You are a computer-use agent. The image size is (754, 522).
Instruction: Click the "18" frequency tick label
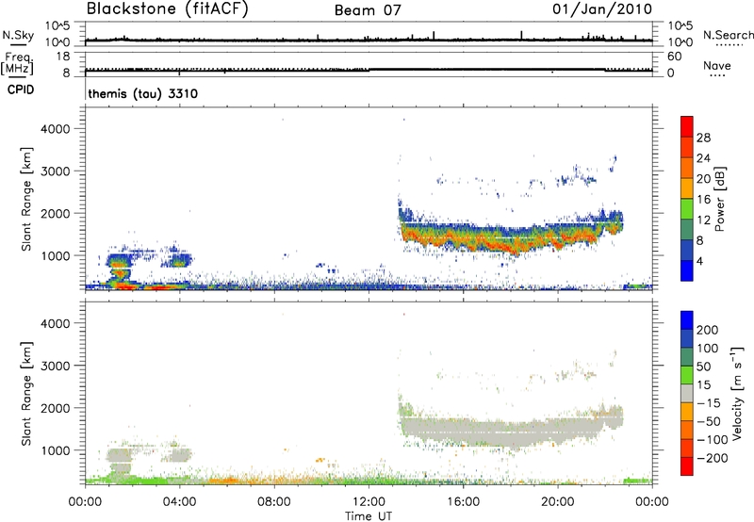pos(63,57)
